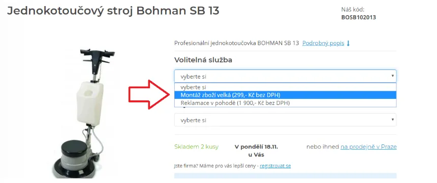Image resolution: width=437 pixels, height=183 pixels.
Task: Click the Profesionální jednokotoučovka description text
Action: 237,44
